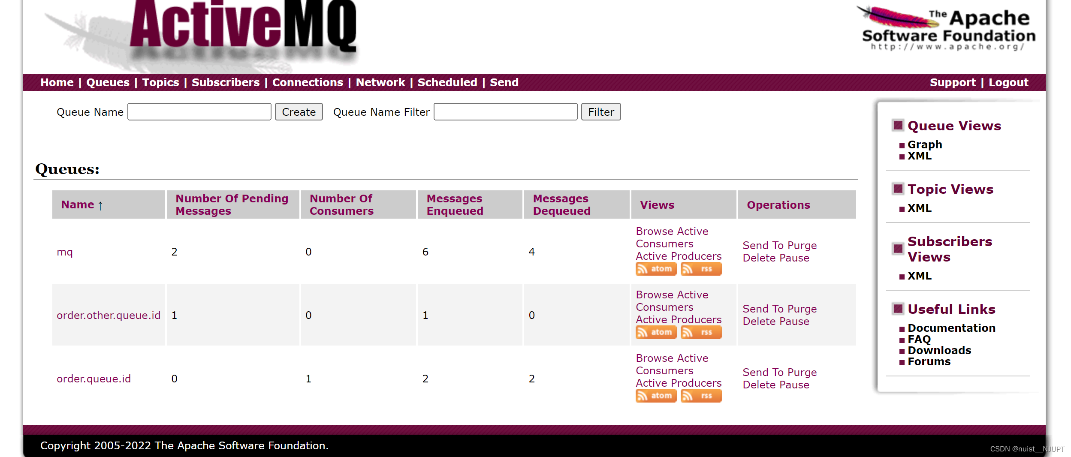
Task: Click Send To for the mq queue
Action: click(763, 245)
